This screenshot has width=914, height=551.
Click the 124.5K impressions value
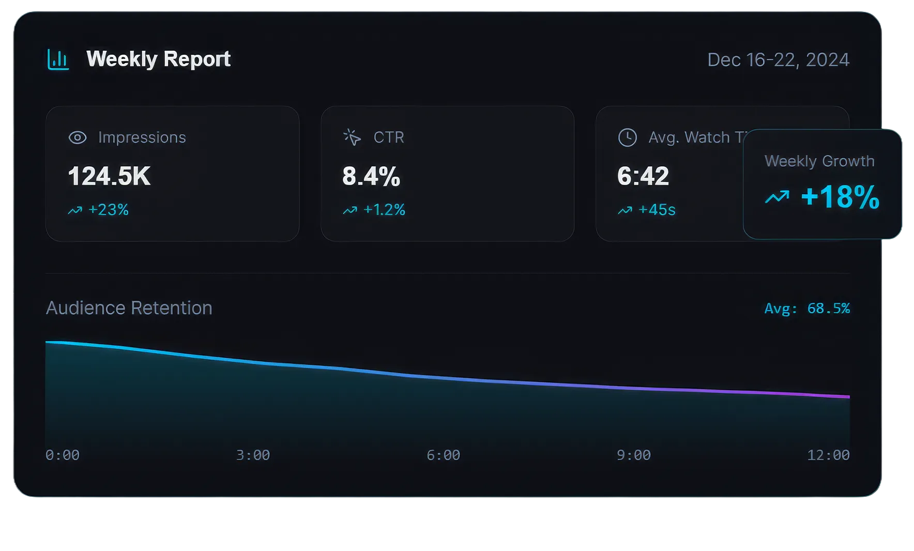109,176
